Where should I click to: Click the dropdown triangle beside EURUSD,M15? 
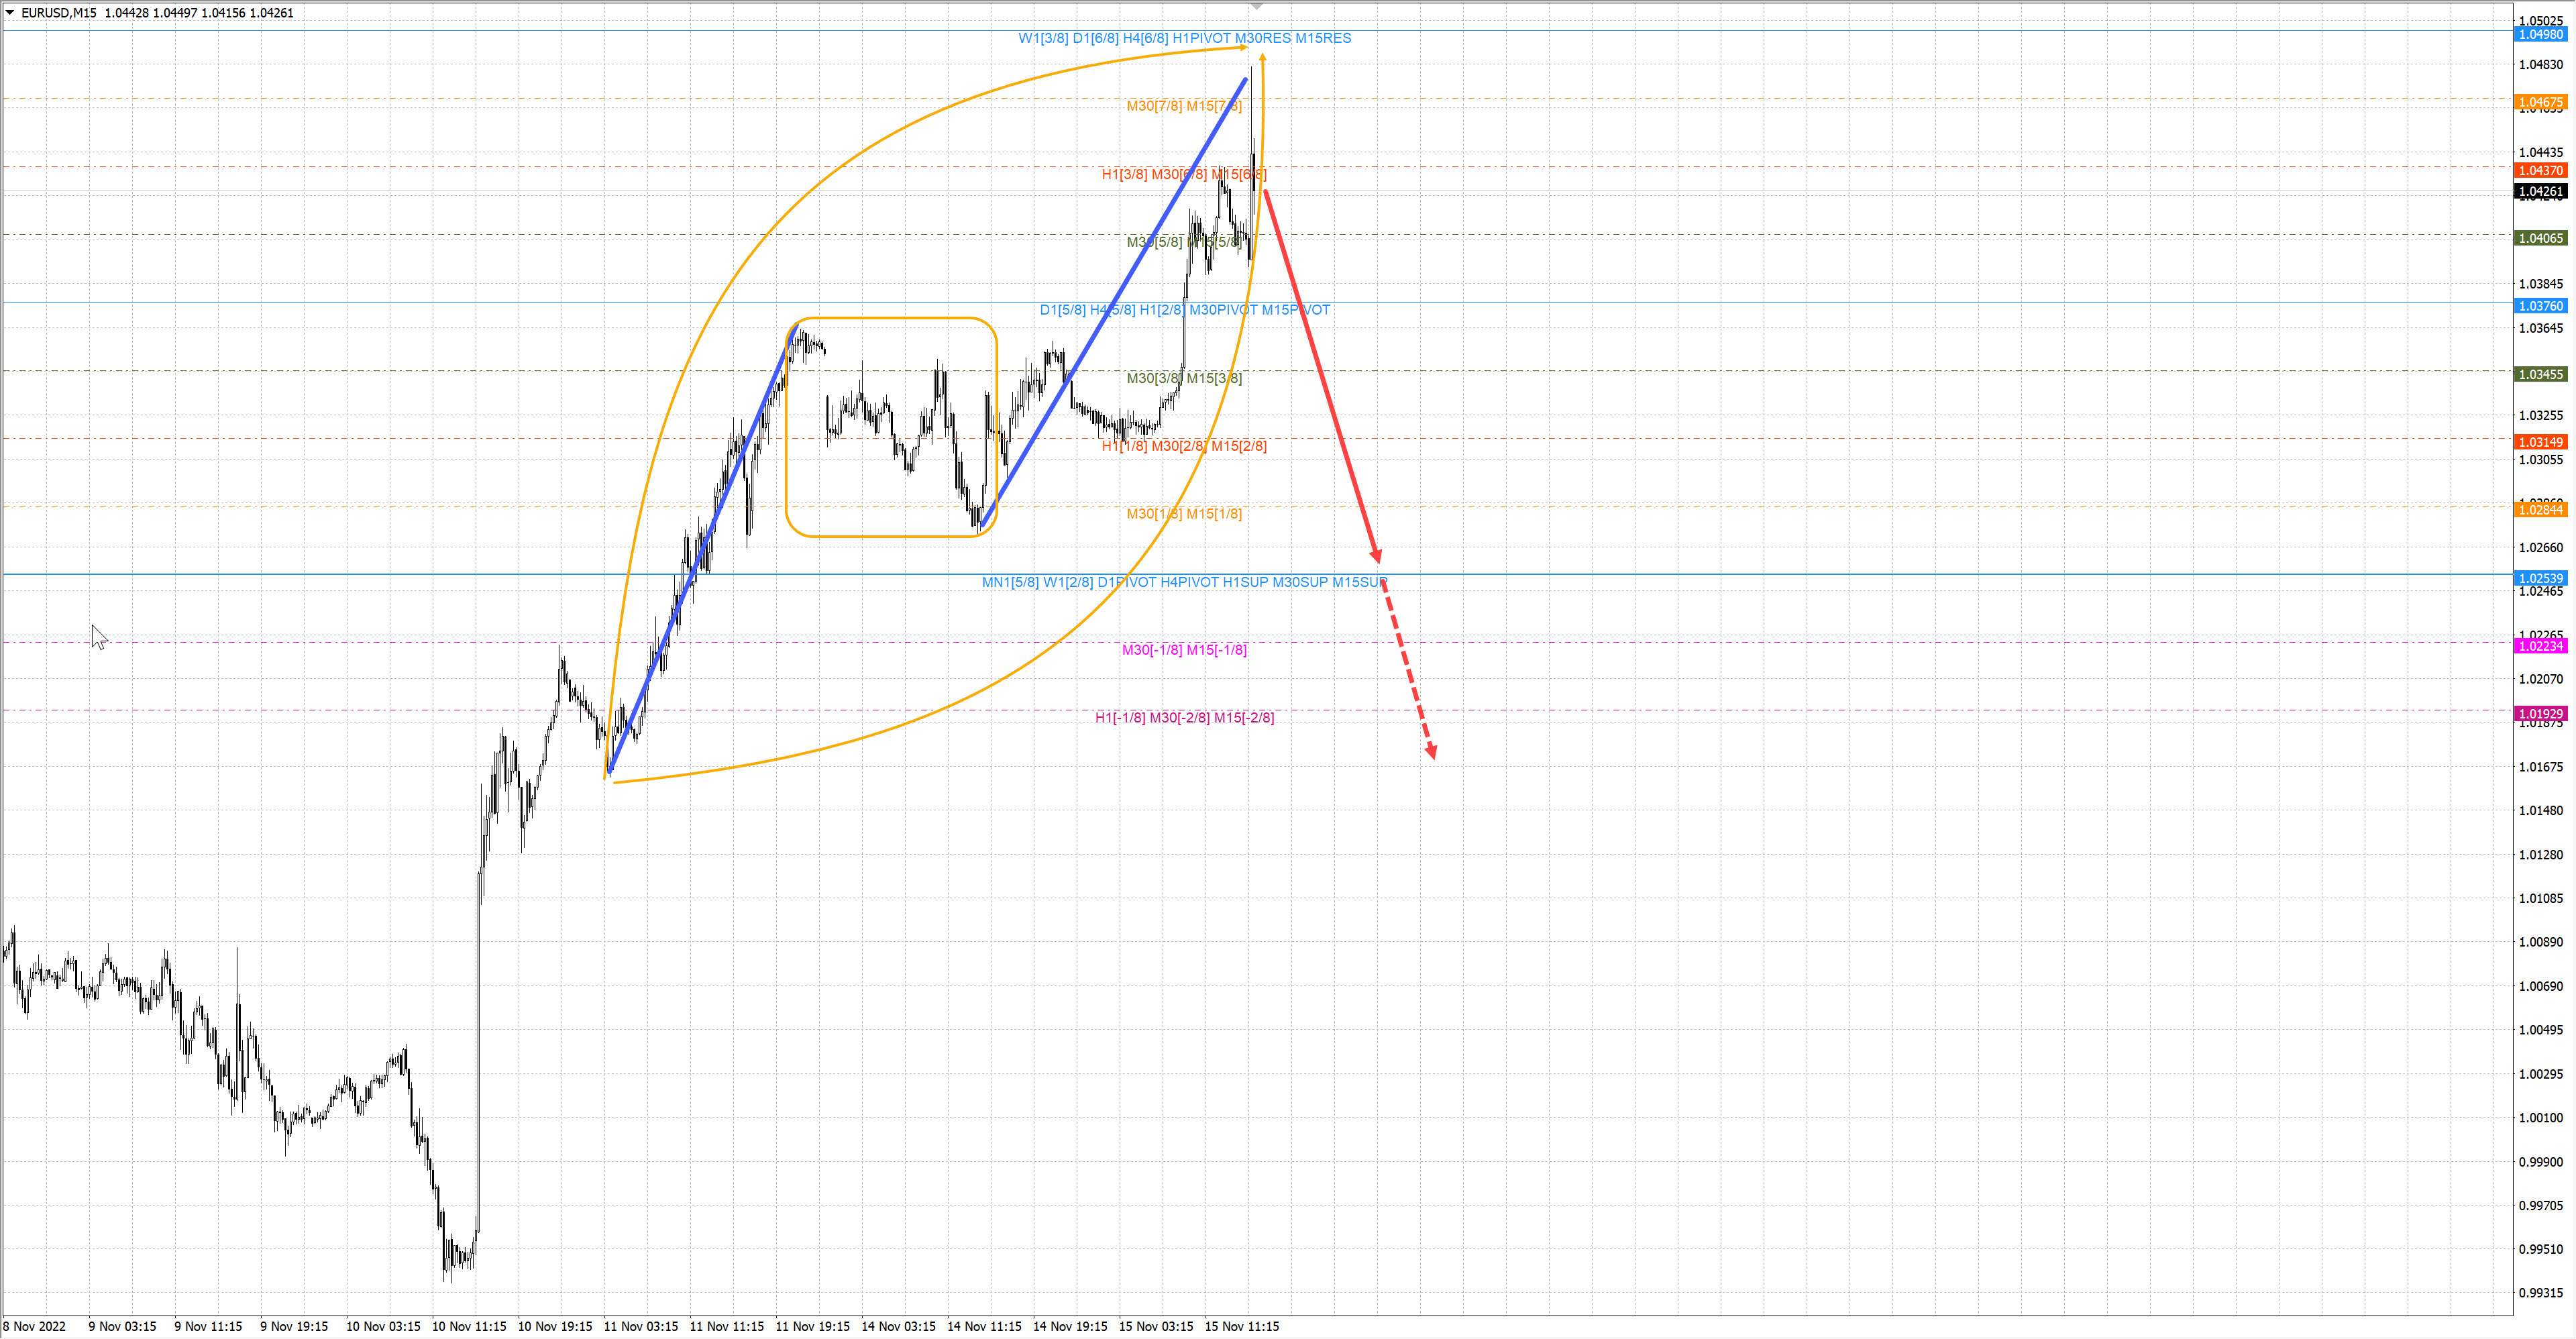point(10,13)
